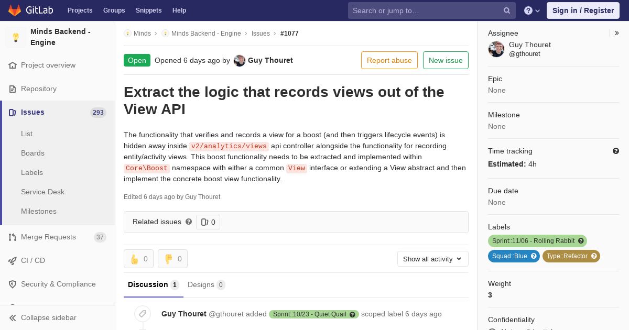The height and width of the screenshot is (330, 629).
Task: Switch to the Discussion tab
Action: point(154,285)
